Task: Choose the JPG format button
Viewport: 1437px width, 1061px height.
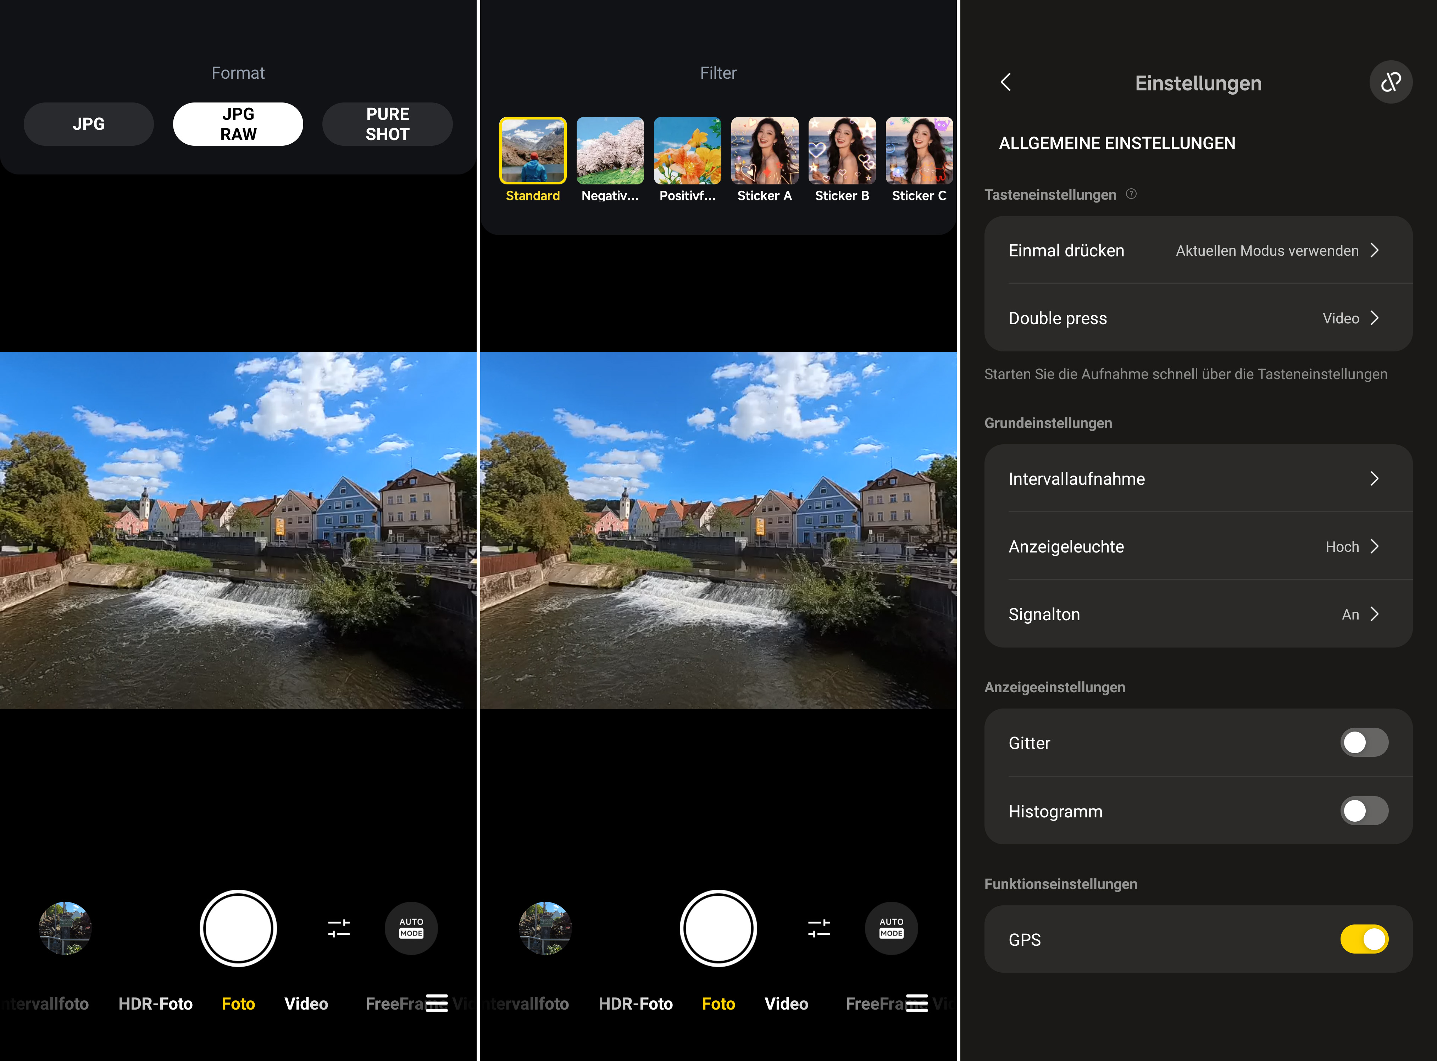Action: pyautogui.click(x=89, y=124)
